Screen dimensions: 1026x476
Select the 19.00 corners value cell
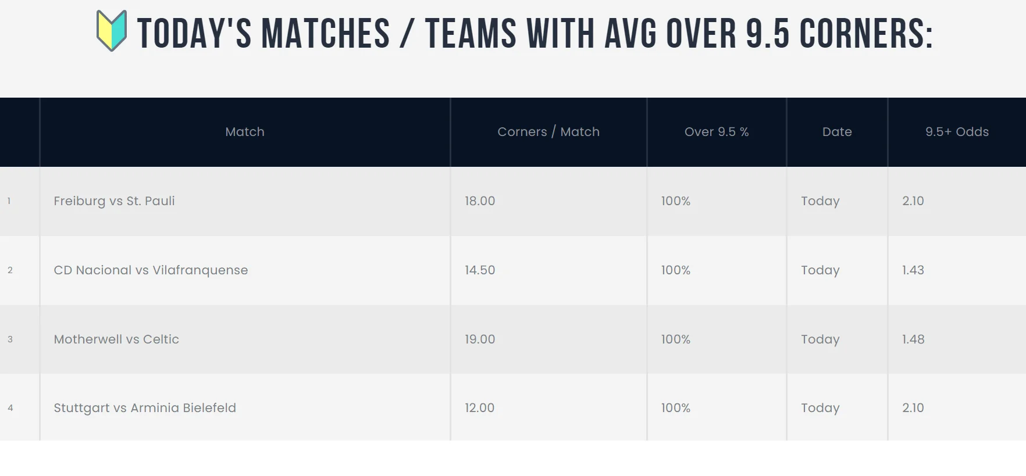[480, 339]
